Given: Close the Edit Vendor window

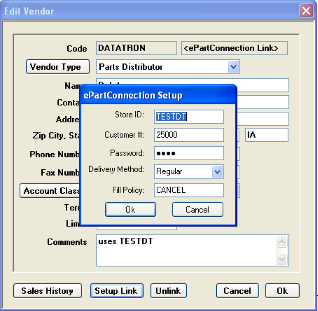Looking at the screenshot, I should pos(306,11).
